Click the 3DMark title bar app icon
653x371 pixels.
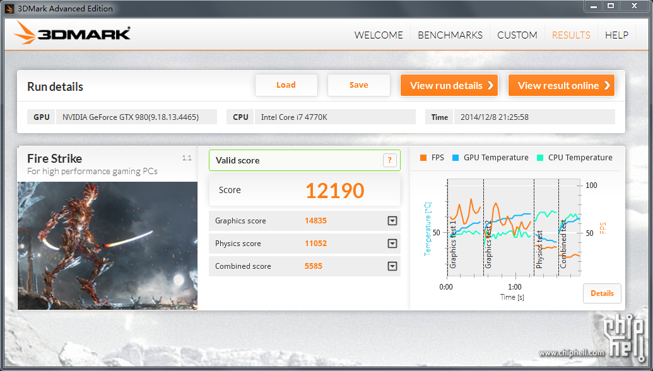coord(9,8)
